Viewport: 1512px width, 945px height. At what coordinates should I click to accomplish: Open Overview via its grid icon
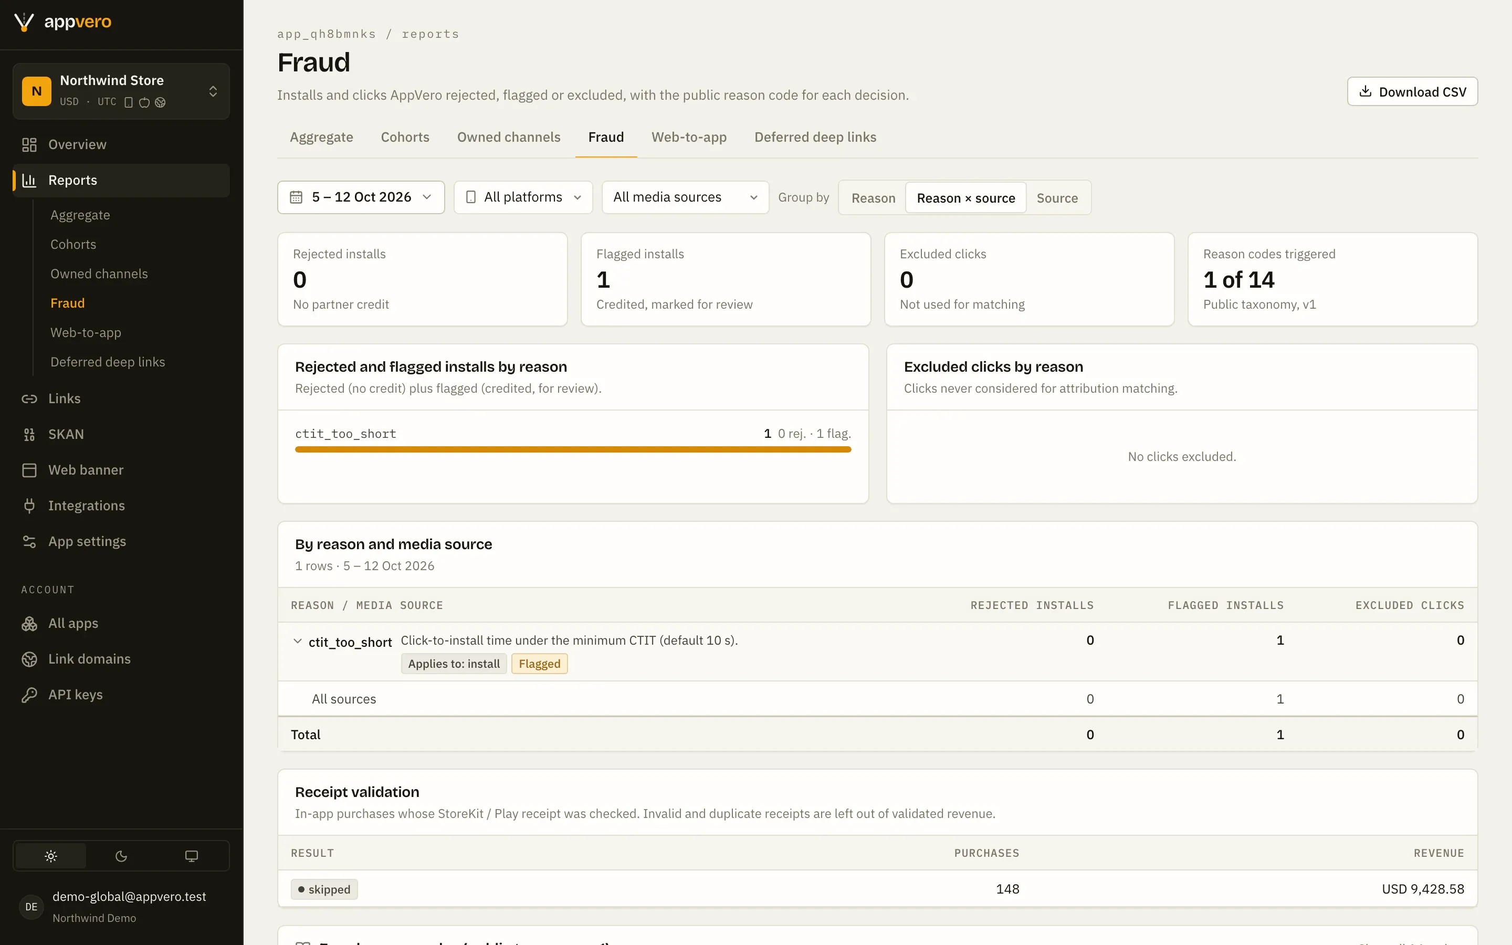click(x=29, y=144)
